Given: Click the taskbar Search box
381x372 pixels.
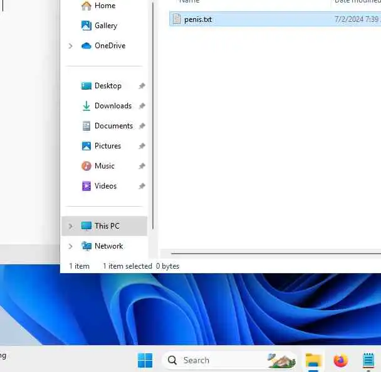Looking at the screenshot, I should click(229, 360).
